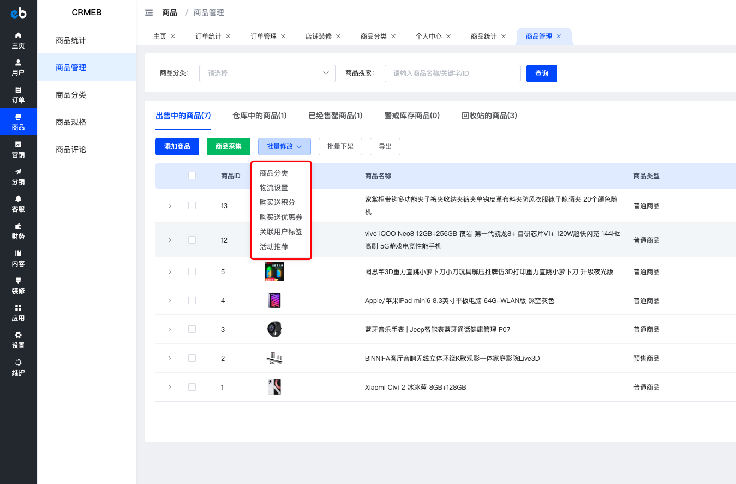Toggle the 批量修改 dropdown button

coord(284,147)
